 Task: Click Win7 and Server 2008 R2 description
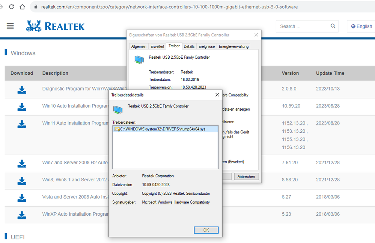click(75, 163)
